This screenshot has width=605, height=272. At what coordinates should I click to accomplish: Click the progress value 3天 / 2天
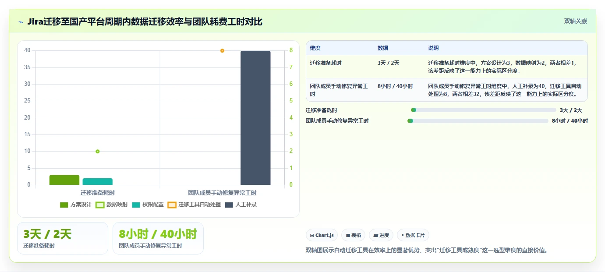(x=571, y=110)
